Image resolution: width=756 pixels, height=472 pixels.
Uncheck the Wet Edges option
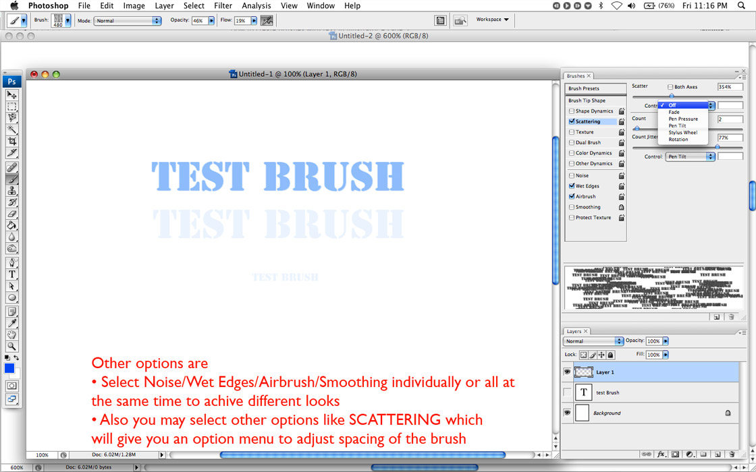(572, 186)
